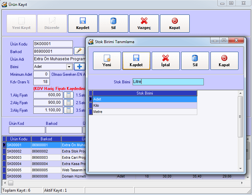The height and width of the screenshot is (195, 252).
Task: Click the Barkod filter box
Action: click(x=64, y=130)
